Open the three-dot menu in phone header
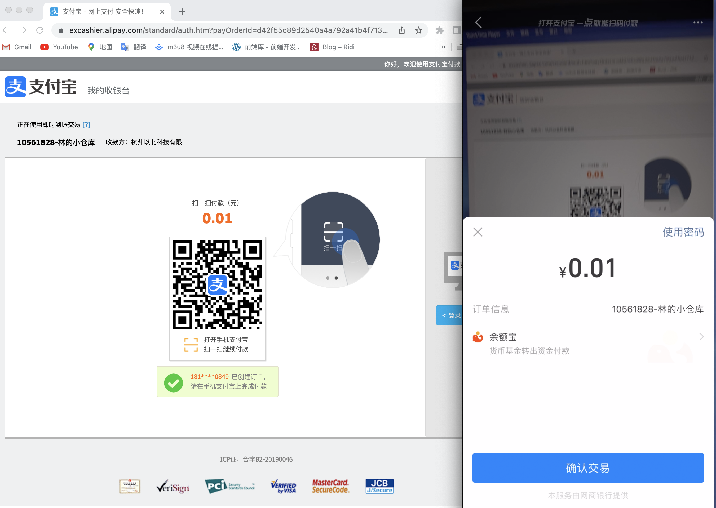This screenshot has width=716, height=508. pos(697,23)
